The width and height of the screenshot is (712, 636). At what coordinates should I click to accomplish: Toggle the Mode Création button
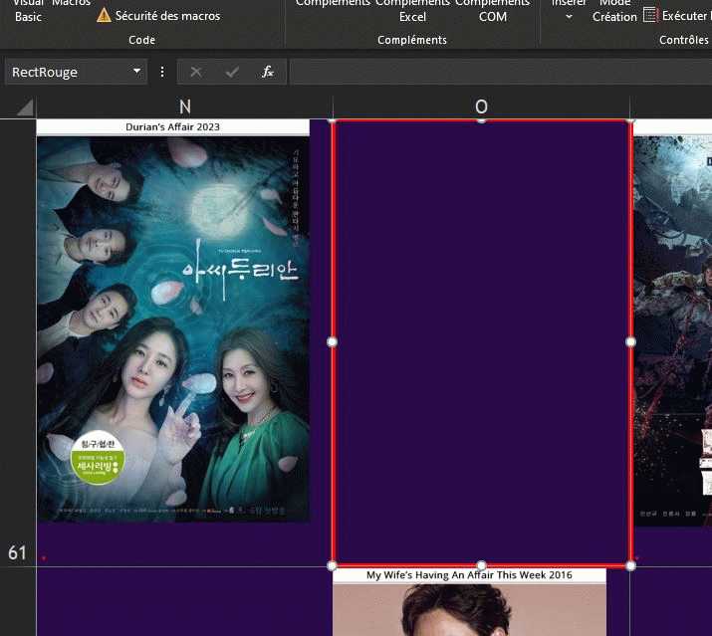[x=614, y=10]
